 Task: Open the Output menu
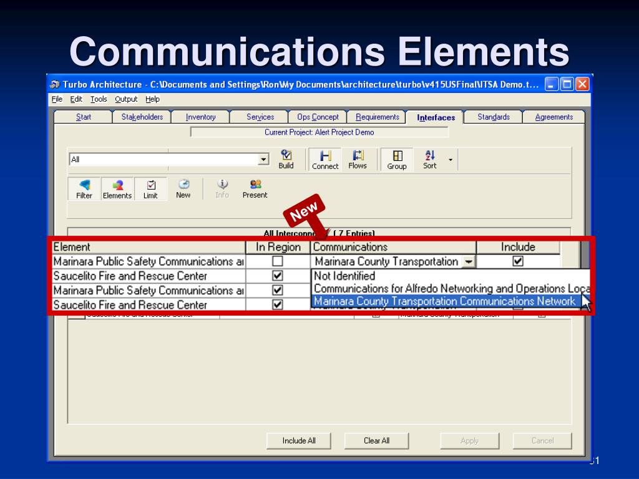[126, 99]
